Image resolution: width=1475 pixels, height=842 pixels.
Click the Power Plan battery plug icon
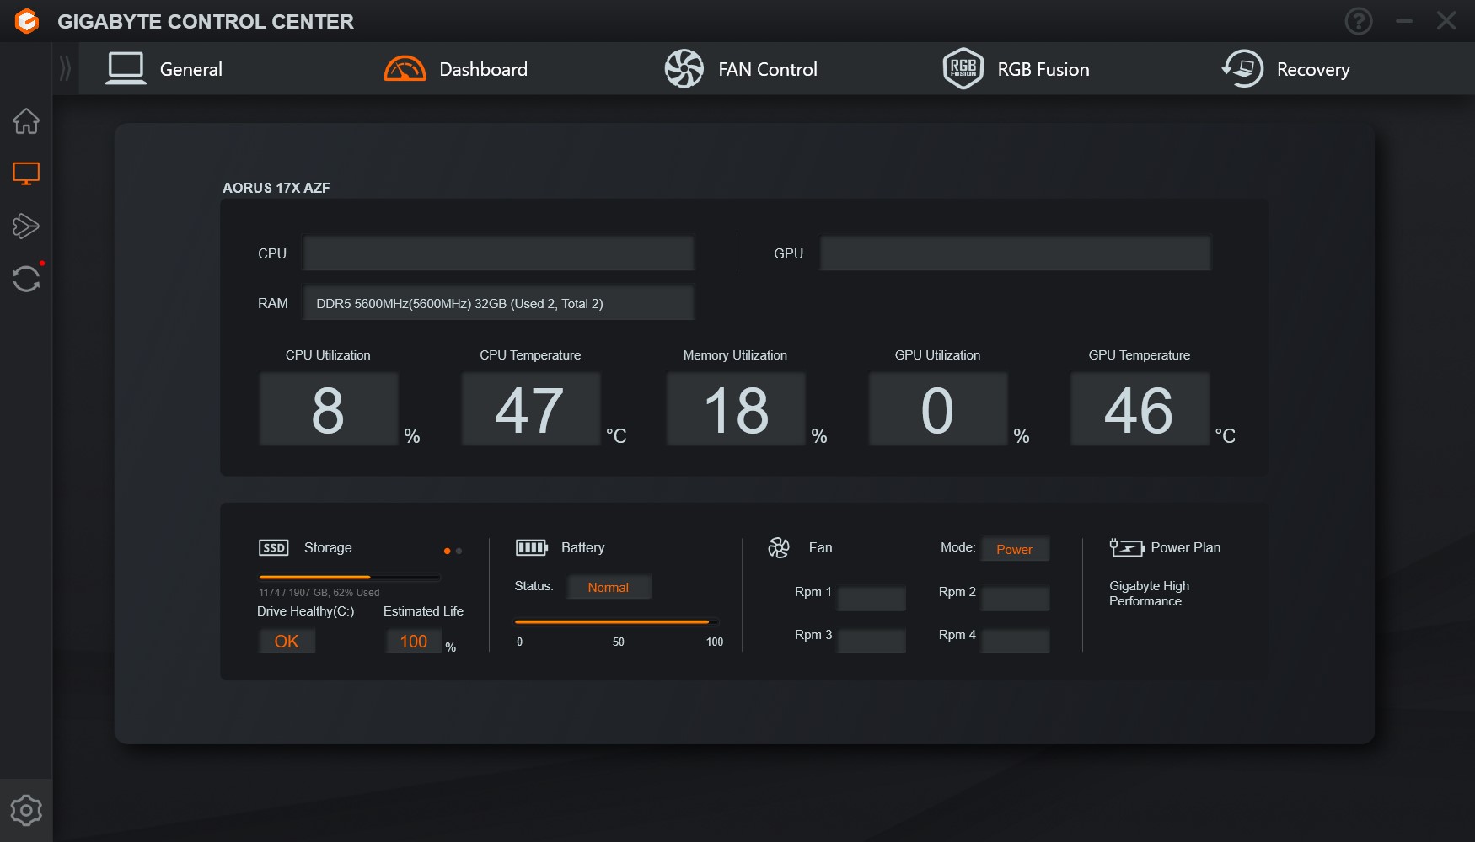tap(1126, 548)
